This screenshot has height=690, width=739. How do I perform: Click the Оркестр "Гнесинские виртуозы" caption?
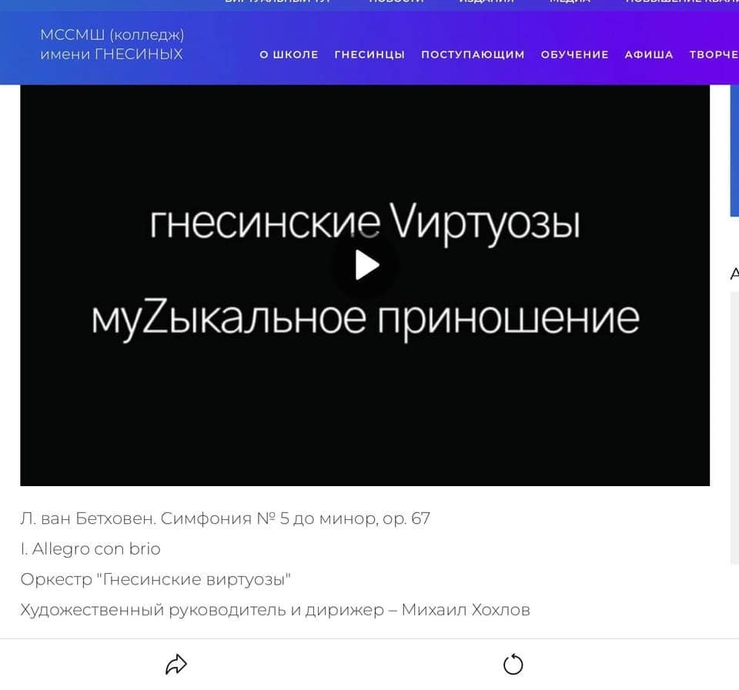[155, 579]
